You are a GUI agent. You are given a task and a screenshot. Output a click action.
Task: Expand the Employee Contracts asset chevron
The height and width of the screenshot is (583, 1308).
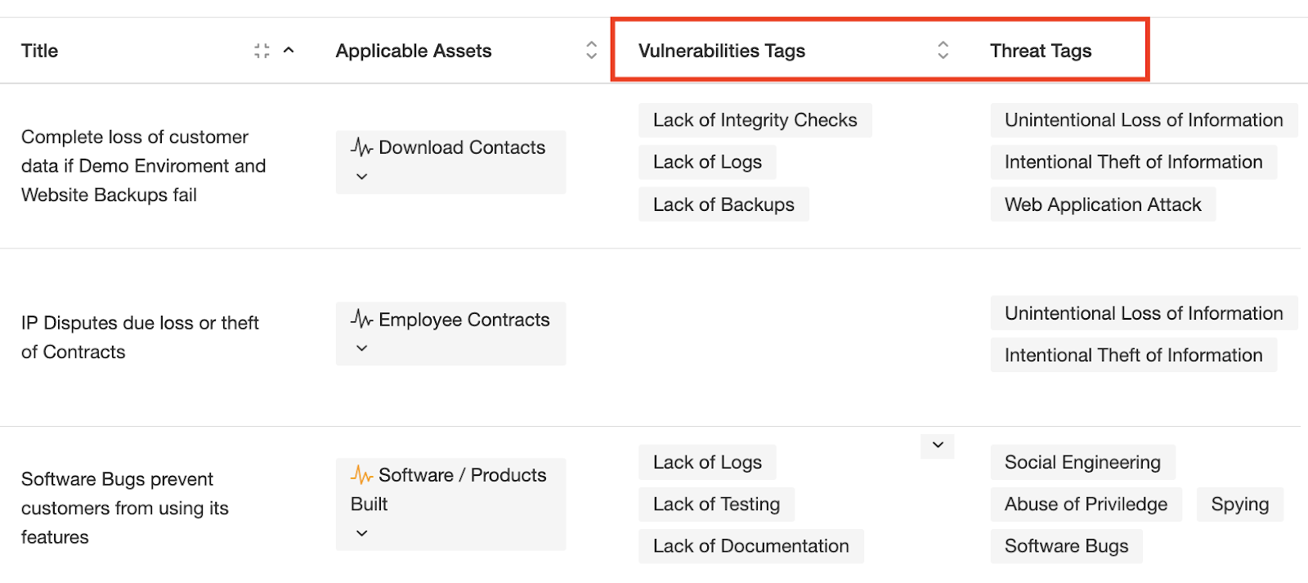362,348
